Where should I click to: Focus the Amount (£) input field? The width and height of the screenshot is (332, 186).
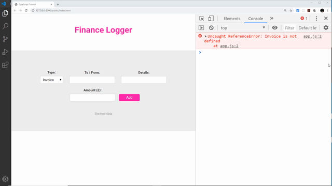pyautogui.click(x=92, y=98)
